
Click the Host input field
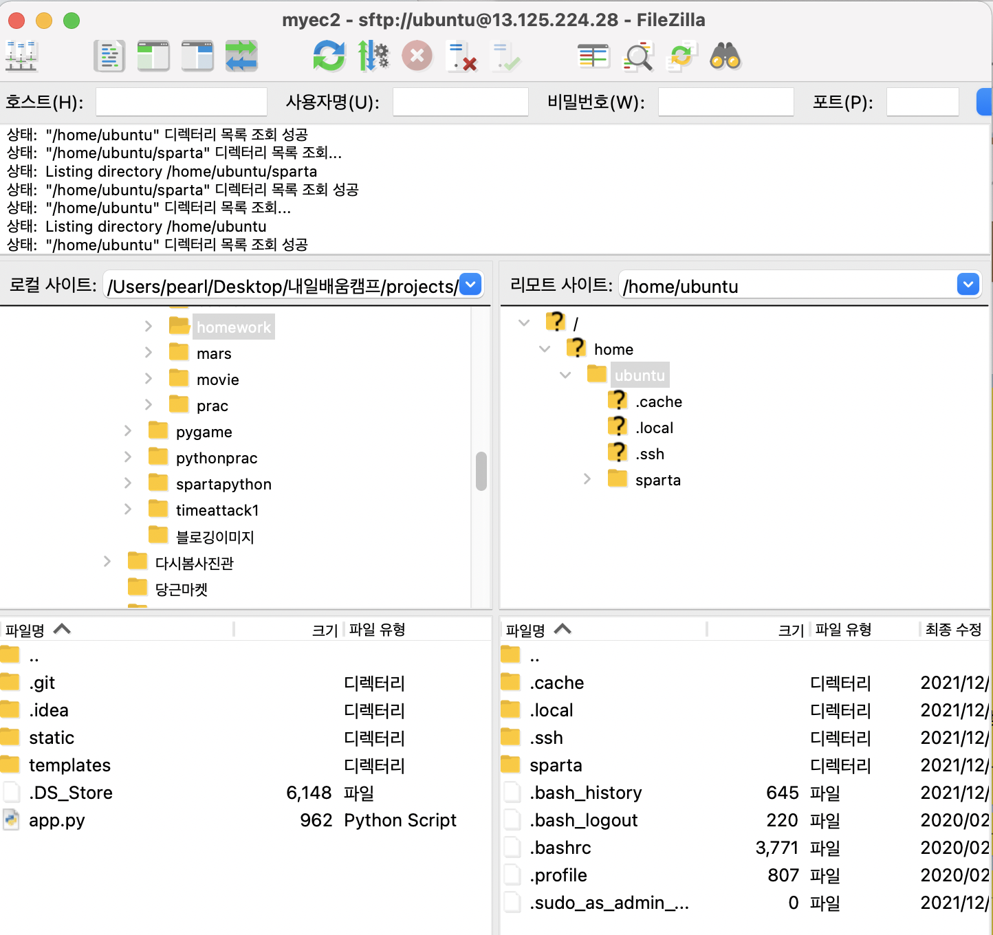coord(182,102)
